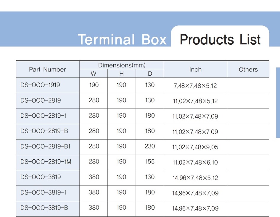Click inch value 7.48×7.48×5.12

pyautogui.click(x=195, y=86)
